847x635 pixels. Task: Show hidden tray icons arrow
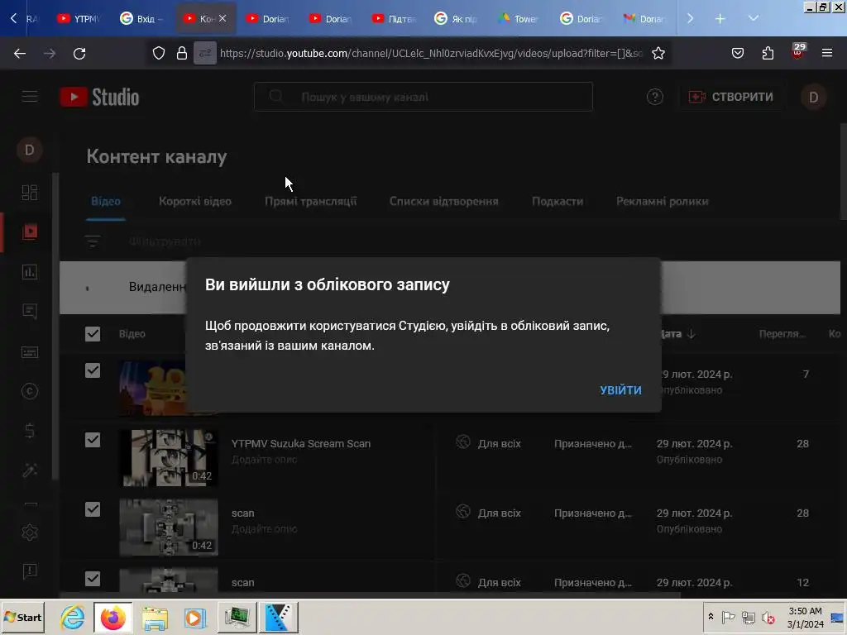pyautogui.click(x=711, y=617)
